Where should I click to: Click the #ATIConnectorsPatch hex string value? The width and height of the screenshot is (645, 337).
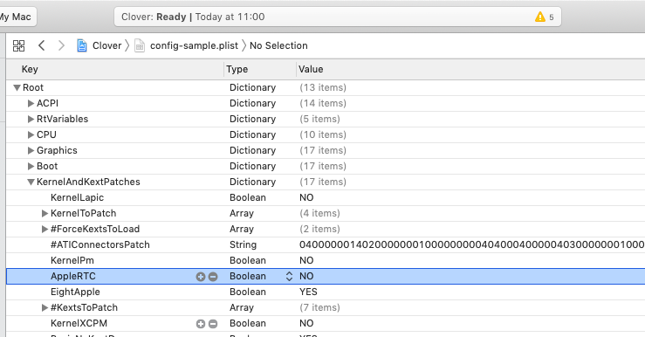(472, 244)
